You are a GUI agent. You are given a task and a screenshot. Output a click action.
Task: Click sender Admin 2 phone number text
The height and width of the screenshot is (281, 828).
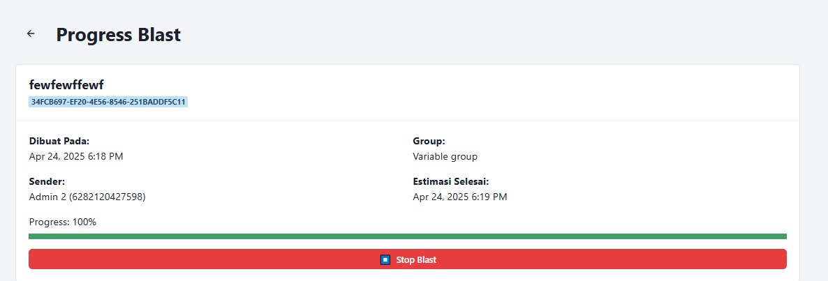pyautogui.click(x=87, y=197)
